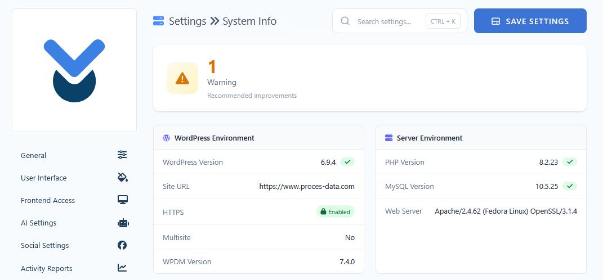
Task: Click the Multisite value 'No'
Action: (350, 237)
